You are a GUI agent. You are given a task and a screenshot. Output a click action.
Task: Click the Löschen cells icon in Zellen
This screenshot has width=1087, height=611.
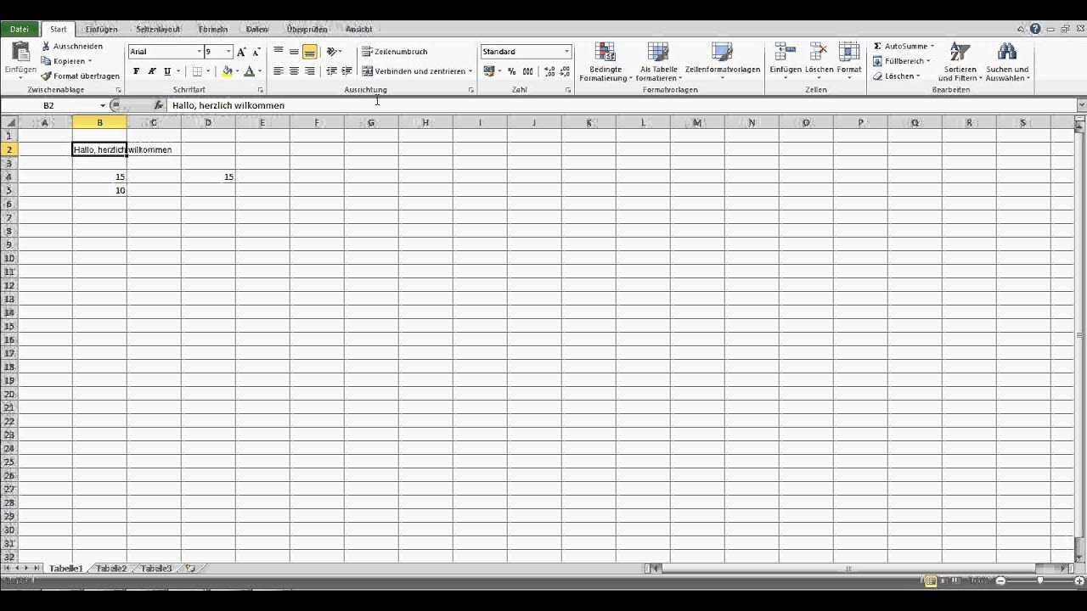pos(819,53)
